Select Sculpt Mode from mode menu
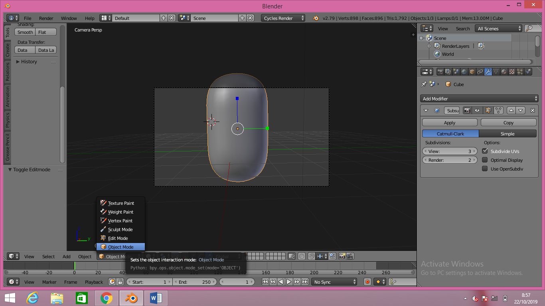 tap(120, 229)
